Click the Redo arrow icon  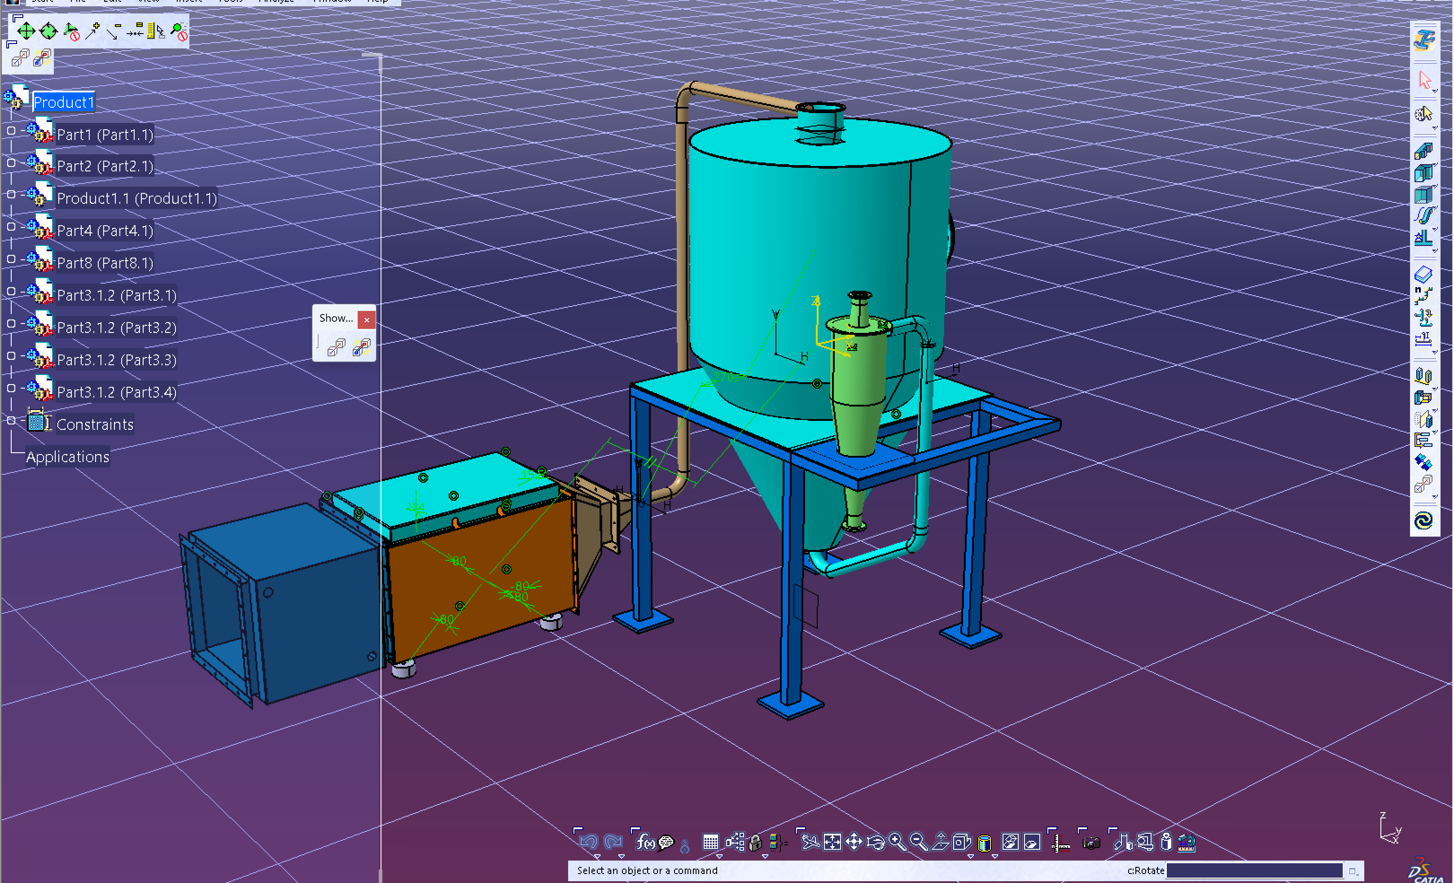click(613, 842)
